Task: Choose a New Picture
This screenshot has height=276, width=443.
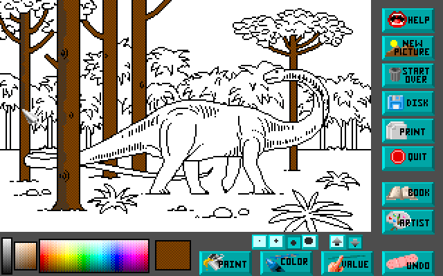Action: point(407,47)
